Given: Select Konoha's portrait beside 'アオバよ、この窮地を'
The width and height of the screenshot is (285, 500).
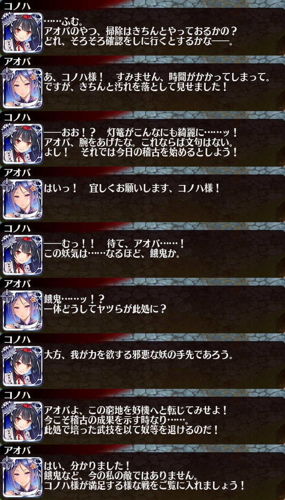Looking at the screenshot, I should pyautogui.click(x=22, y=421).
